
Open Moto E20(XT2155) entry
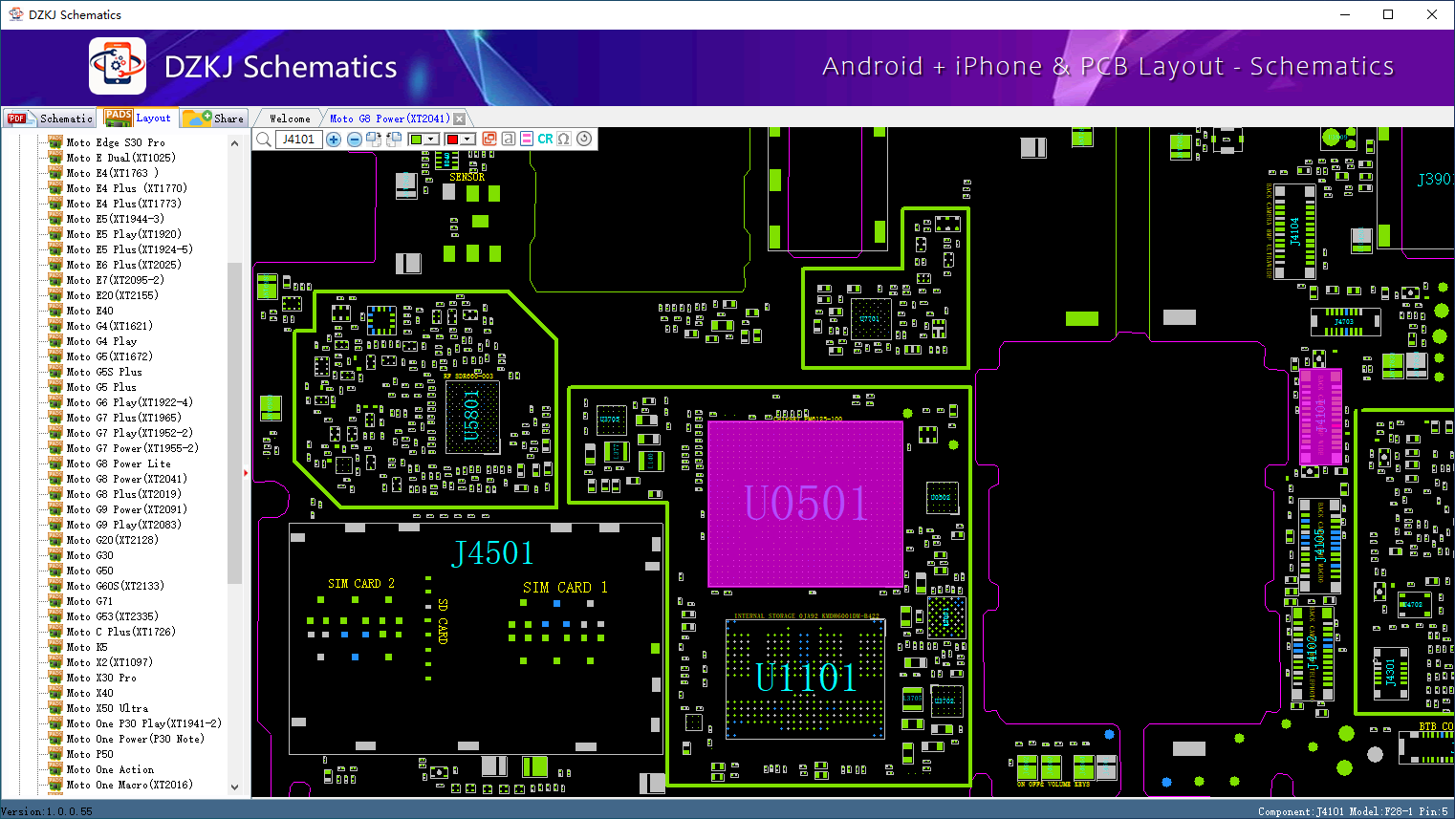pos(112,295)
